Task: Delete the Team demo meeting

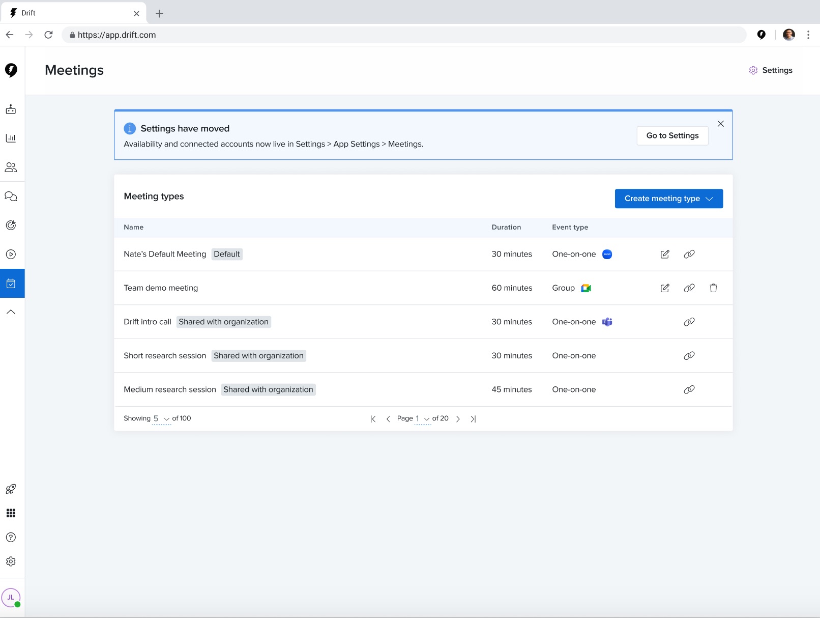Action: 713,288
